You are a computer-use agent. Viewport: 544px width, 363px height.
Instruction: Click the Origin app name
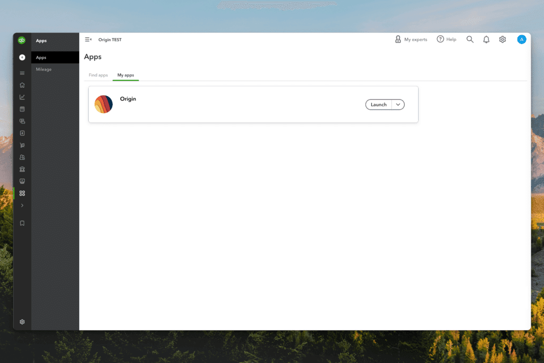pos(128,99)
